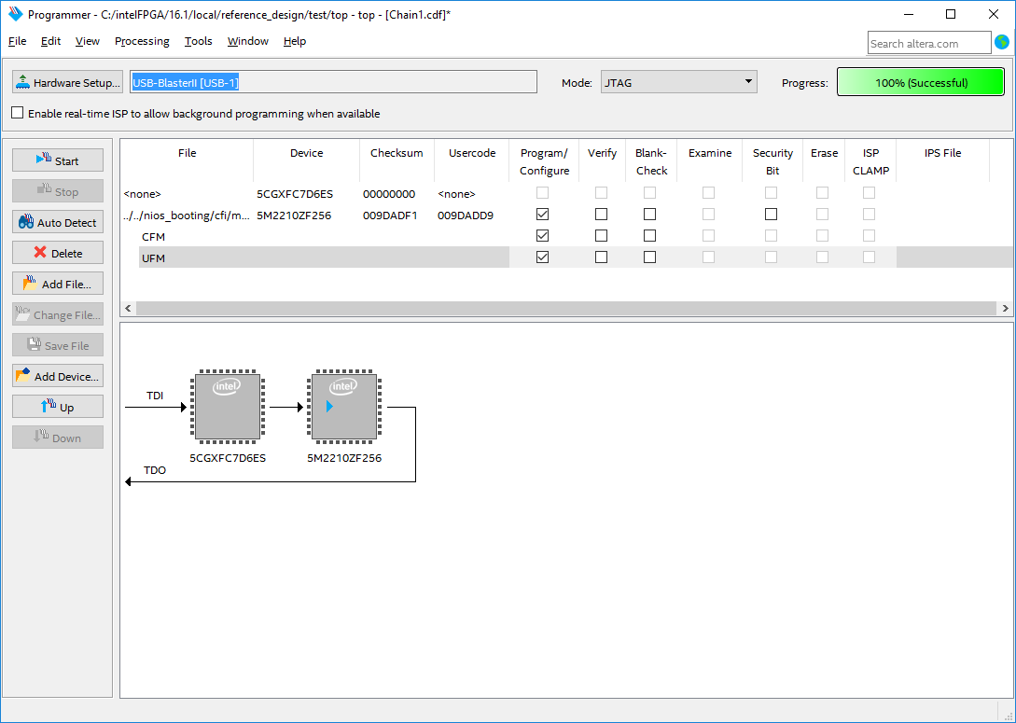Run Auto Detect for devices

click(58, 222)
